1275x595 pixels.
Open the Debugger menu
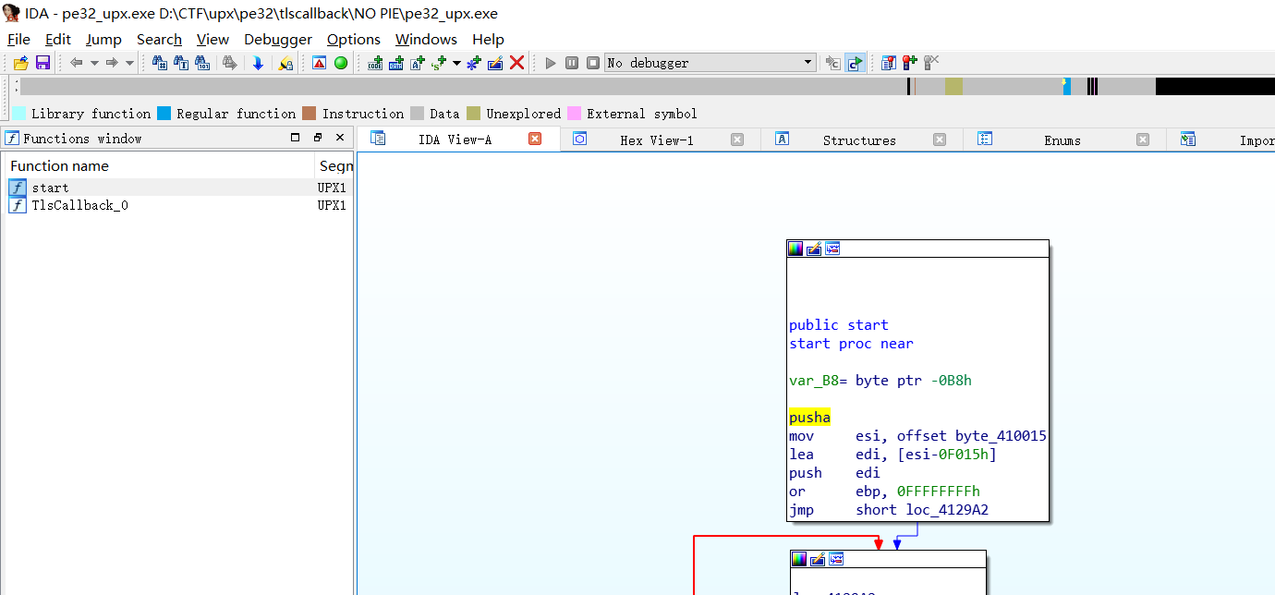[x=278, y=40]
